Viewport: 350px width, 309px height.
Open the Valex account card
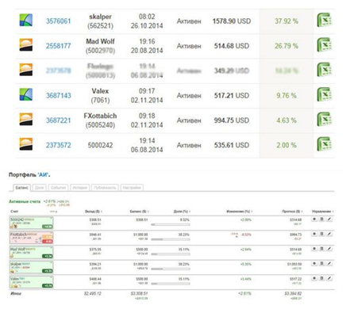coord(31,282)
